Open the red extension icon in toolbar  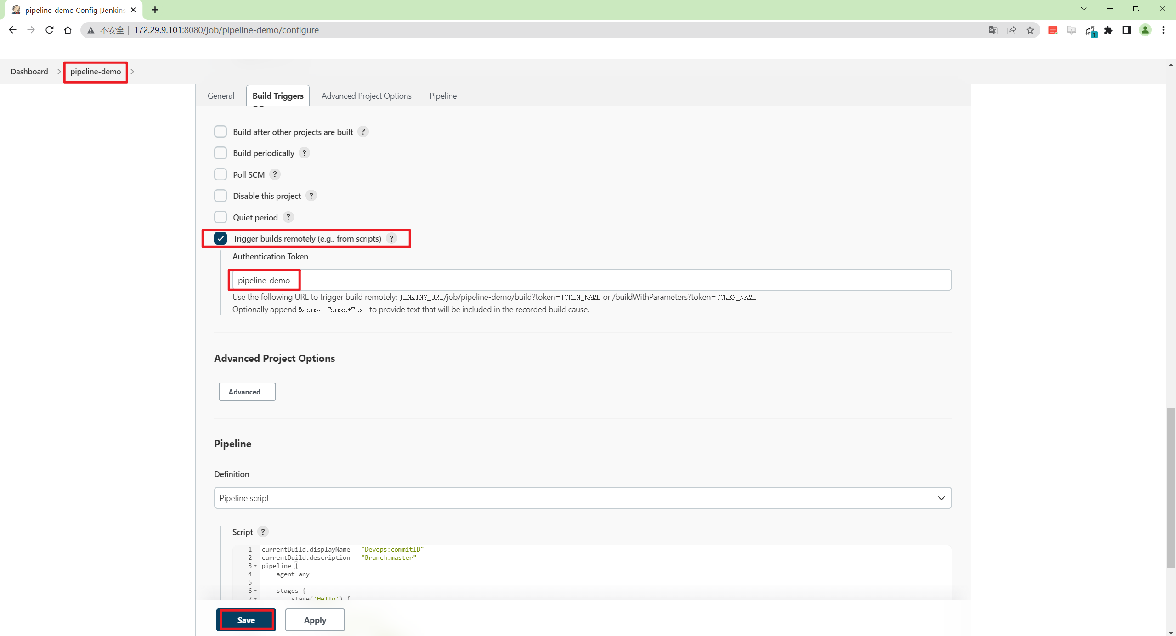click(x=1053, y=30)
